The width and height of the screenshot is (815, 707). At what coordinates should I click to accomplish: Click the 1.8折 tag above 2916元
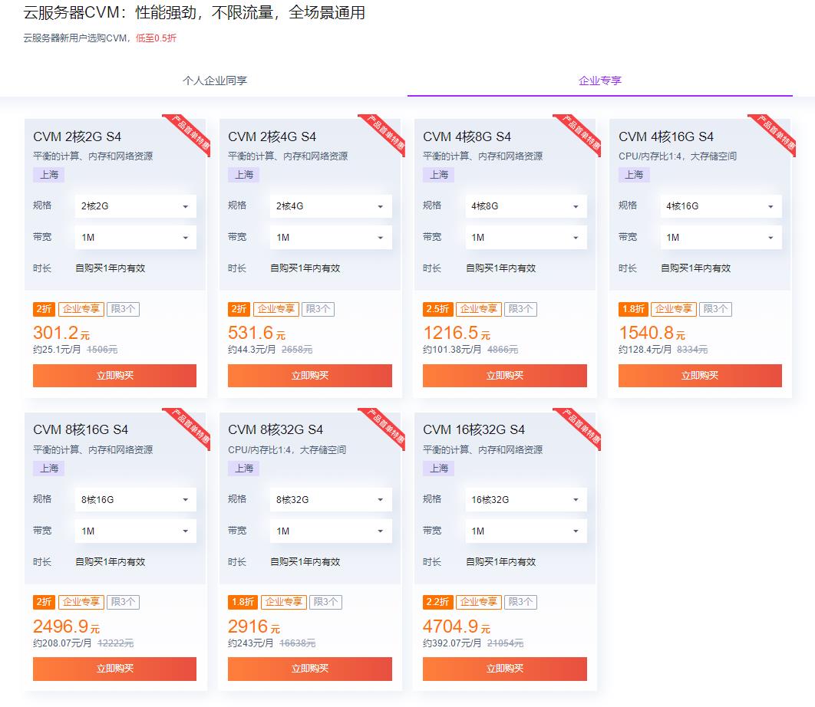point(243,602)
